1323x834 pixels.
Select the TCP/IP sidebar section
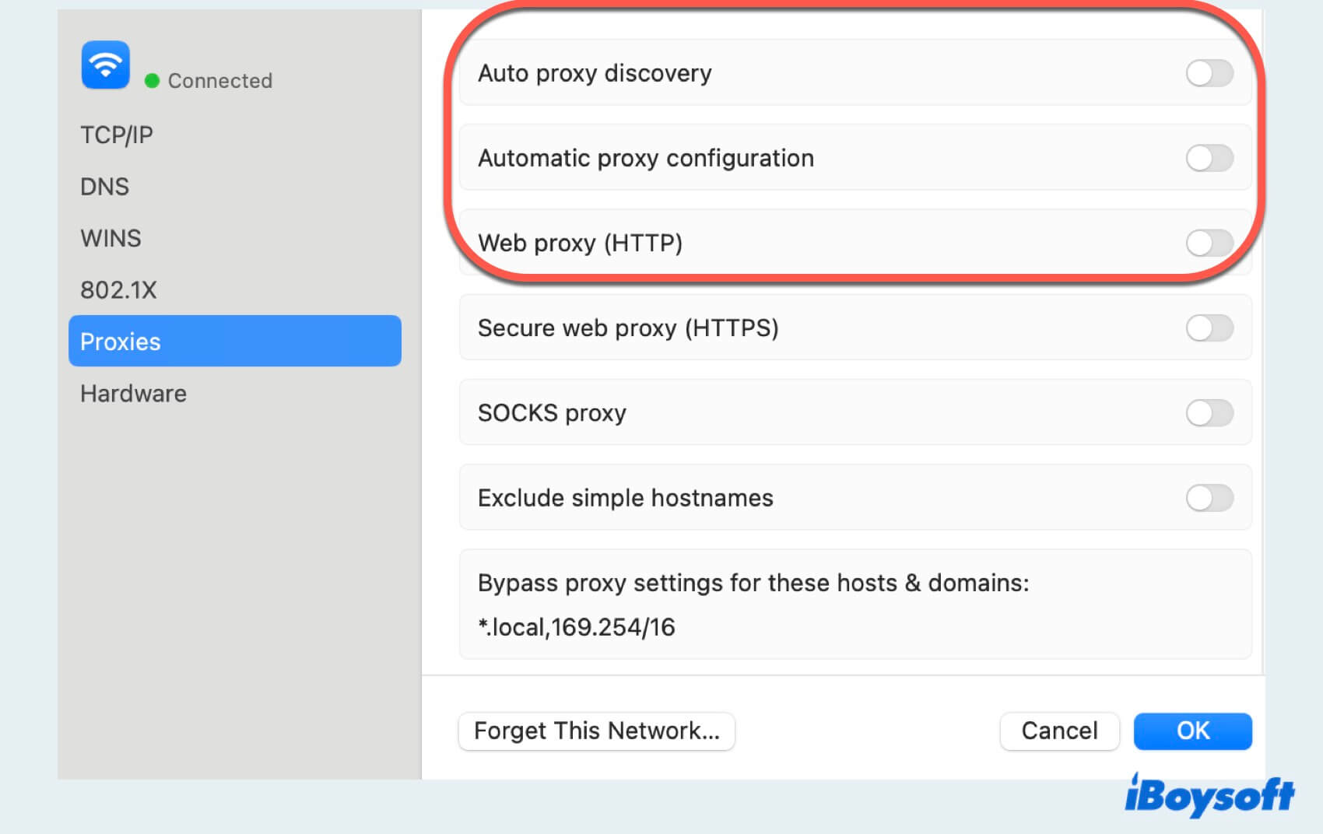[x=117, y=134]
